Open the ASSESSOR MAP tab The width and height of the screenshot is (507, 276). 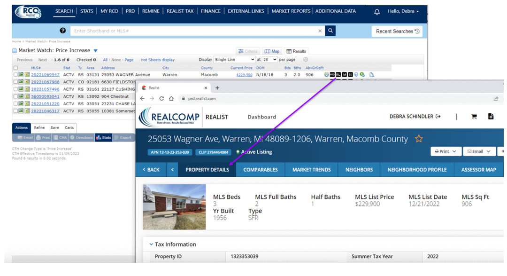pos(478,170)
